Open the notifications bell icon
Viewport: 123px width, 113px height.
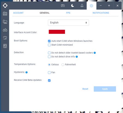pos(82,5)
